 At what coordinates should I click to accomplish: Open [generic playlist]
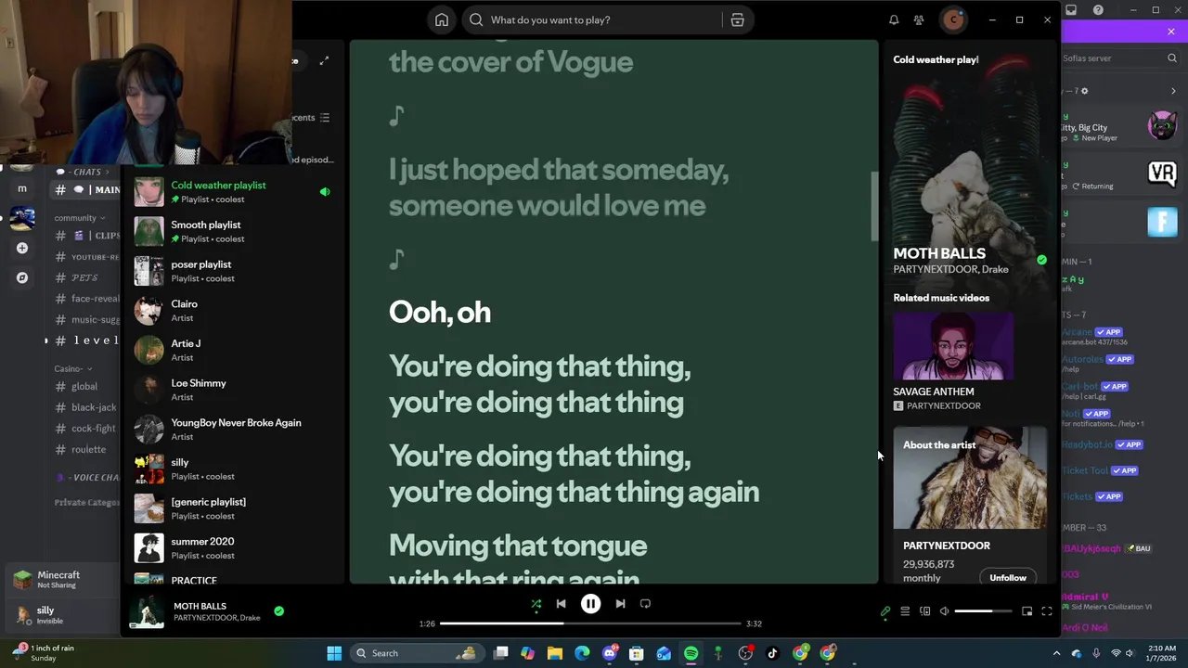[232, 508]
